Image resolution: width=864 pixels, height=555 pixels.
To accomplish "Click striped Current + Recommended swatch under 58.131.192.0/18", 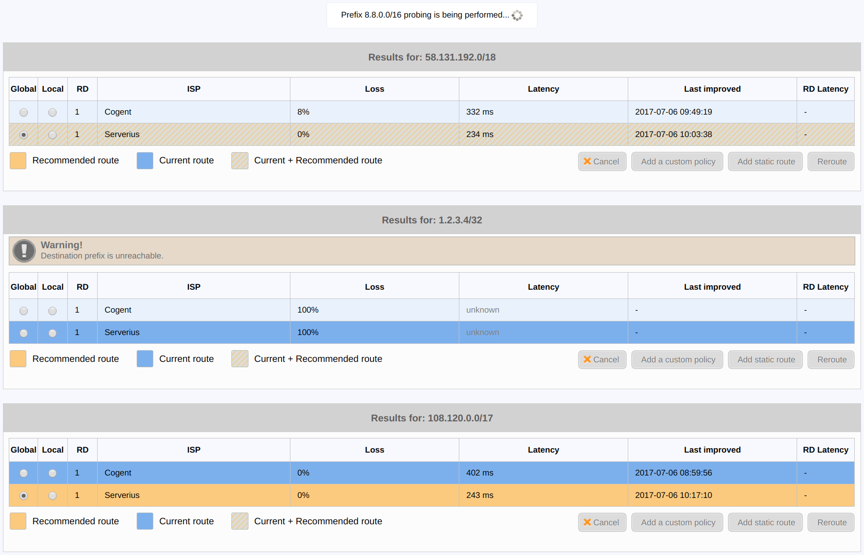I will click(240, 160).
